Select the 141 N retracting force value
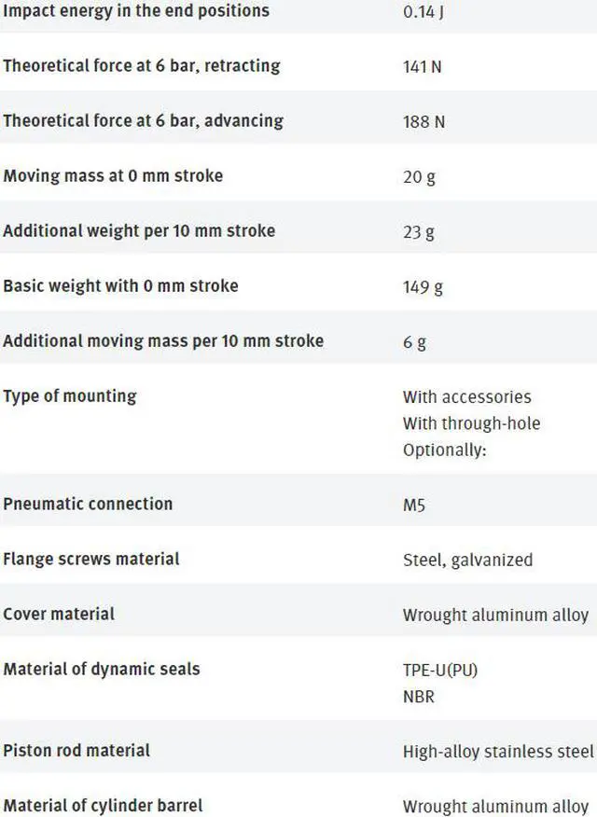The image size is (597, 817). [x=422, y=67]
